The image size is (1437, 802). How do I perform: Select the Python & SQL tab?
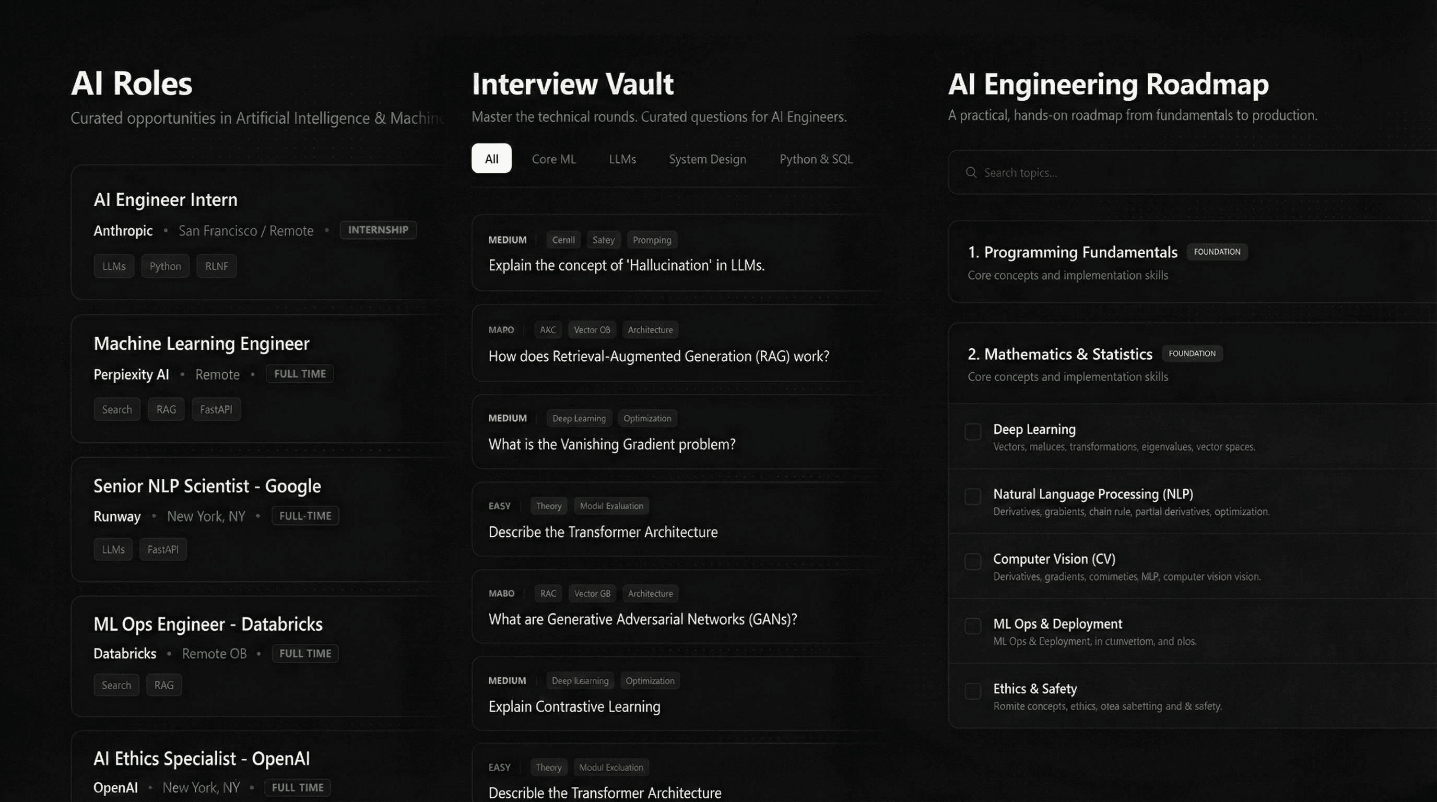[x=816, y=159]
